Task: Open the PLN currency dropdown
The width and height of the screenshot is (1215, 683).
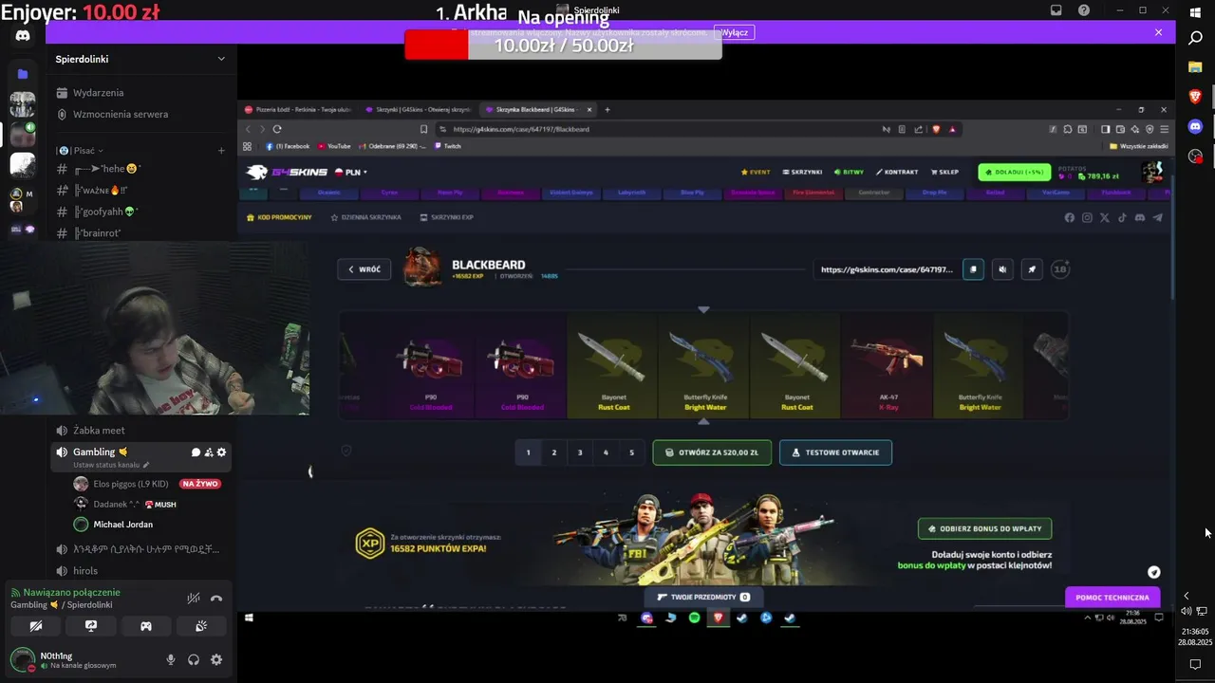Action: [350, 172]
